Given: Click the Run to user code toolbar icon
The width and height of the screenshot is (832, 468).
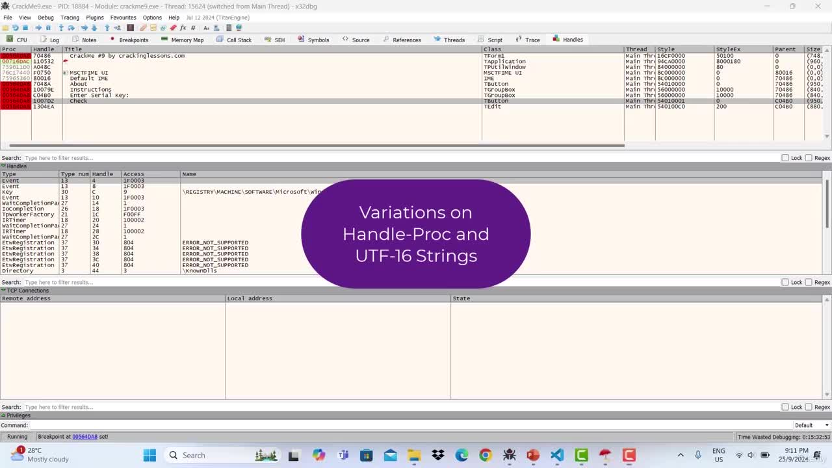Looking at the screenshot, I should click(118, 28).
